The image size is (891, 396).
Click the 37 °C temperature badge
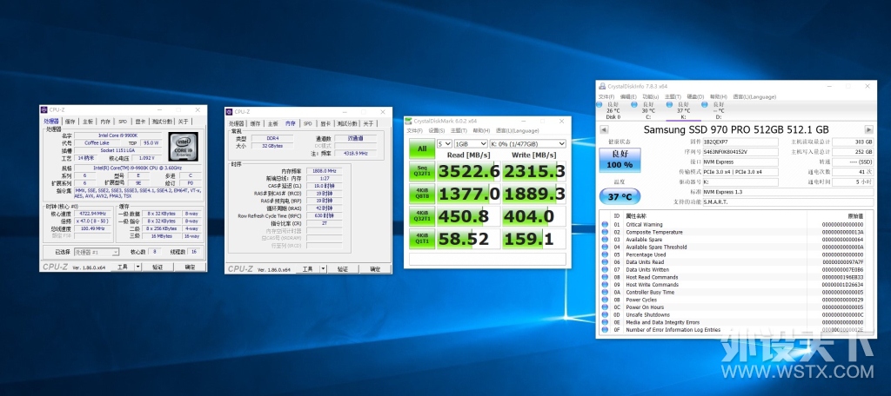point(620,196)
